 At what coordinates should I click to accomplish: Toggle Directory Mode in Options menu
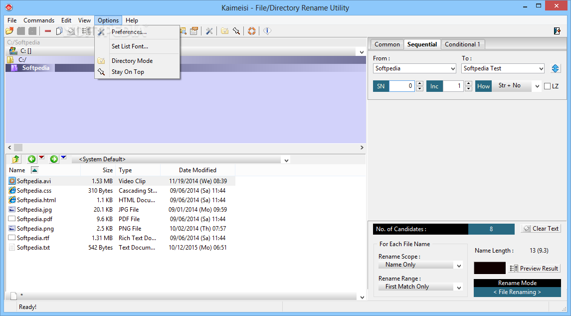coord(132,61)
